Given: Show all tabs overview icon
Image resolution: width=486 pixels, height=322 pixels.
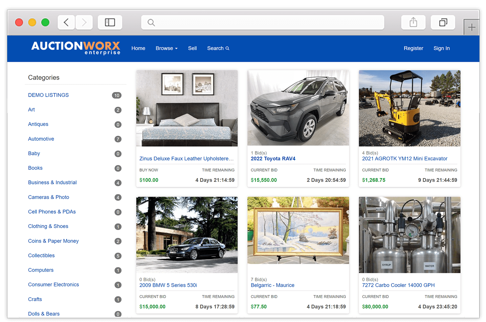Looking at the screenshot, I should [x=443, y=22].
